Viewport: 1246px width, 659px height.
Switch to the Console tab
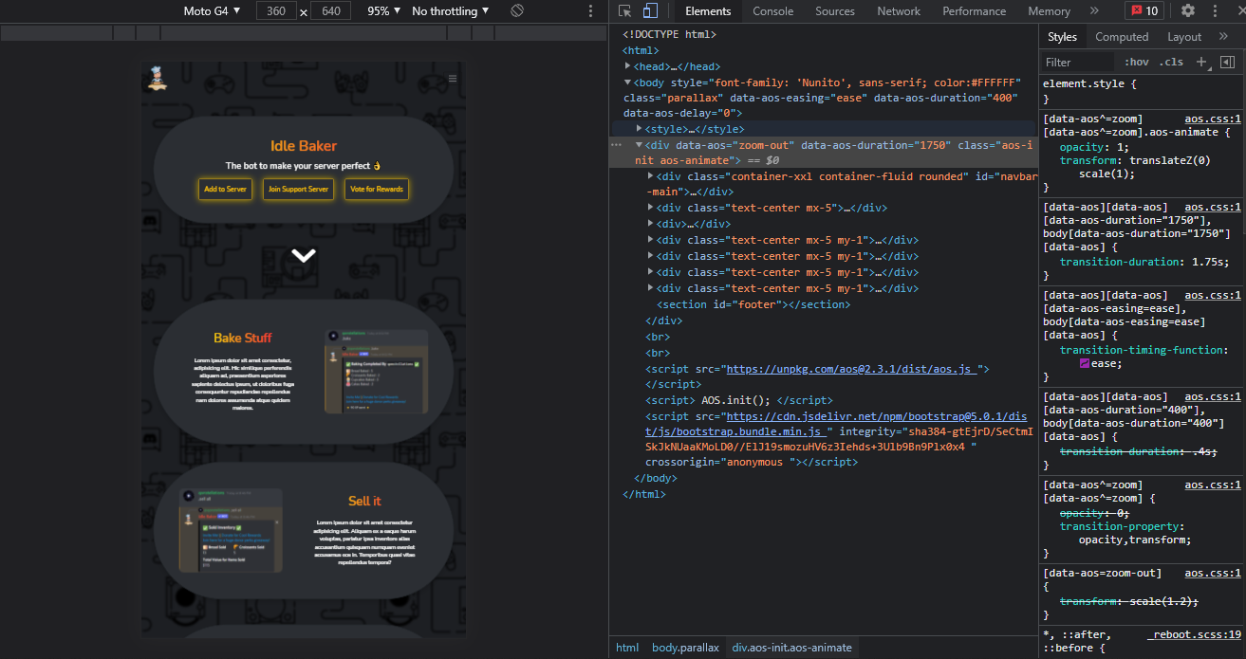pyautogui.click(x=772, y=11)
